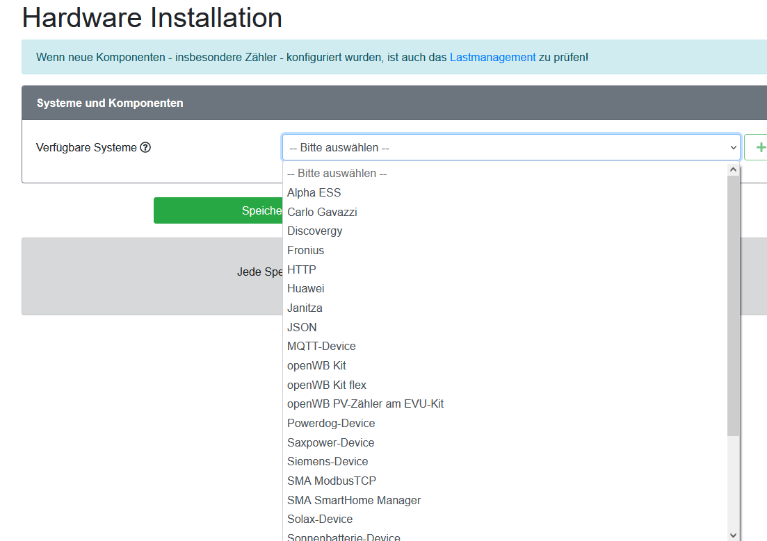Select openWB Kit flex entry
767x541 pixels.
327,385
